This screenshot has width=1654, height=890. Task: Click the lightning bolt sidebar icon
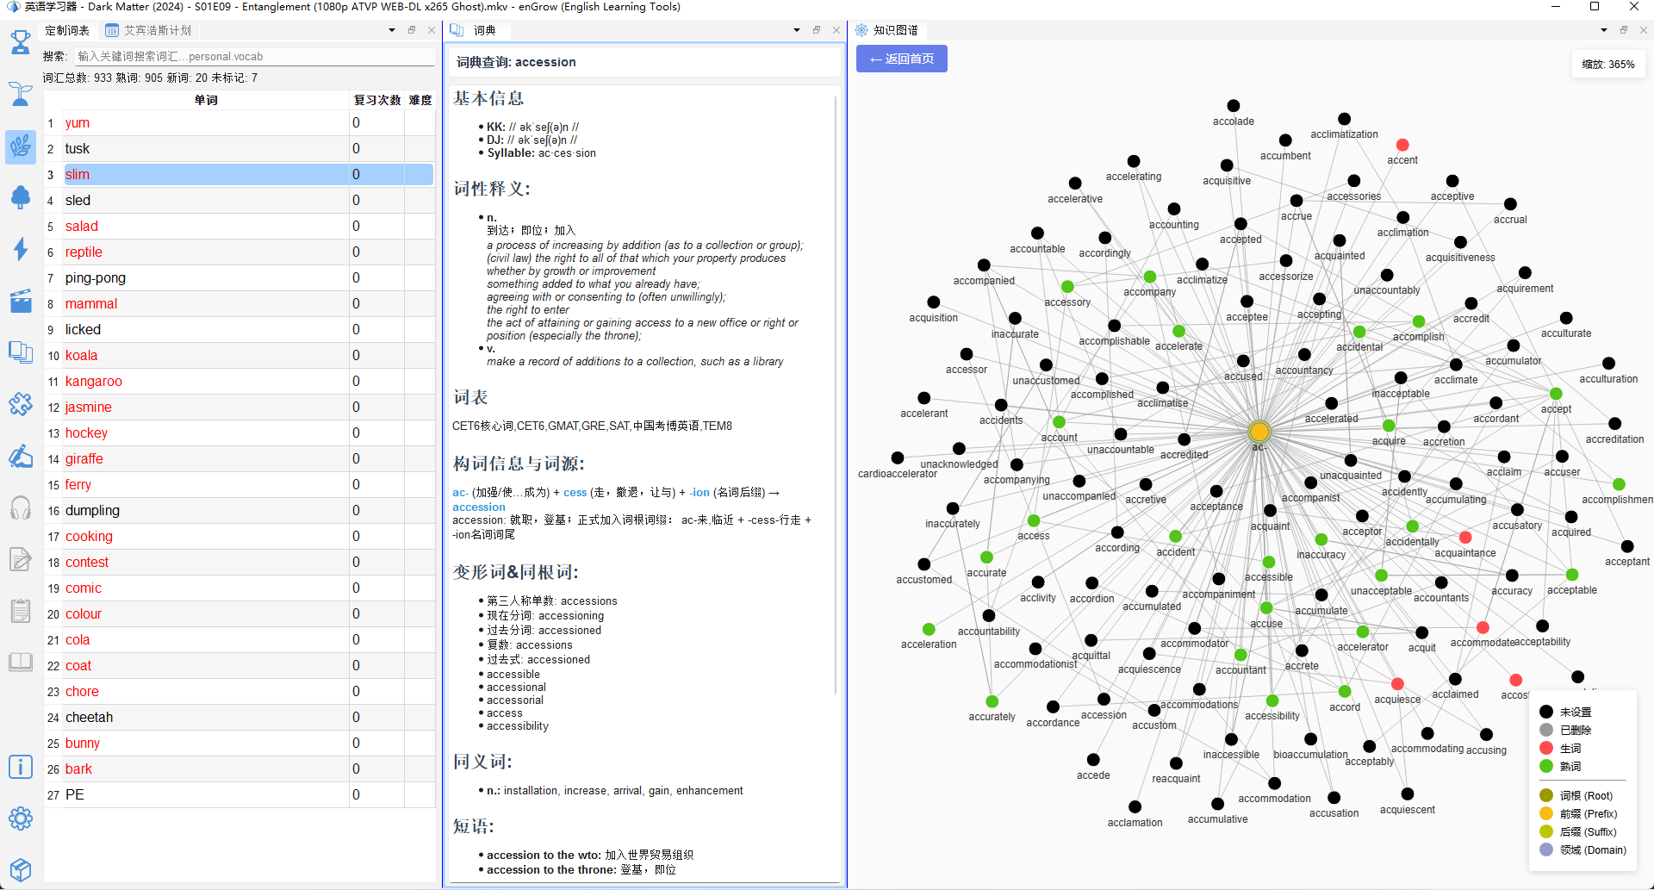(21, 249)
